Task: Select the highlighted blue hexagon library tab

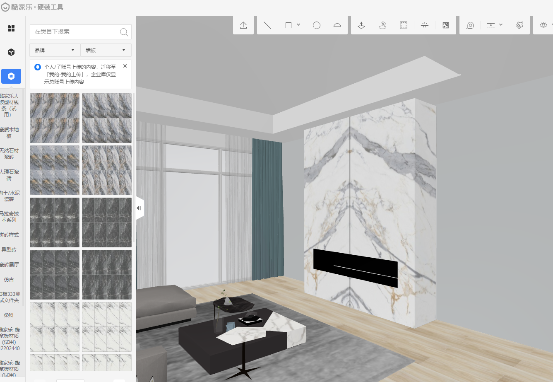Action: click(11, 76)
